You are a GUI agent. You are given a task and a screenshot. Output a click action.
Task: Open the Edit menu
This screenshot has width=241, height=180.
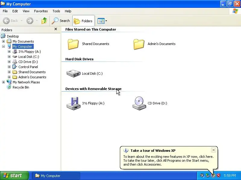click(15, 11)
